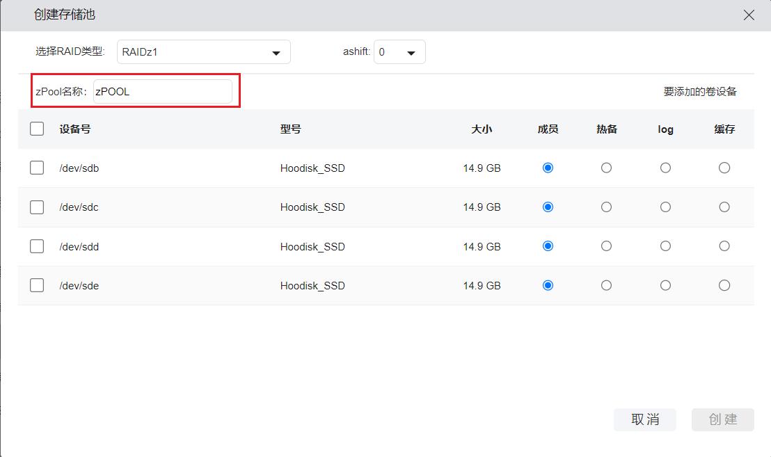Click the 设备号 column header
This screenshot has height=457, width=771.
pos(75,129)
